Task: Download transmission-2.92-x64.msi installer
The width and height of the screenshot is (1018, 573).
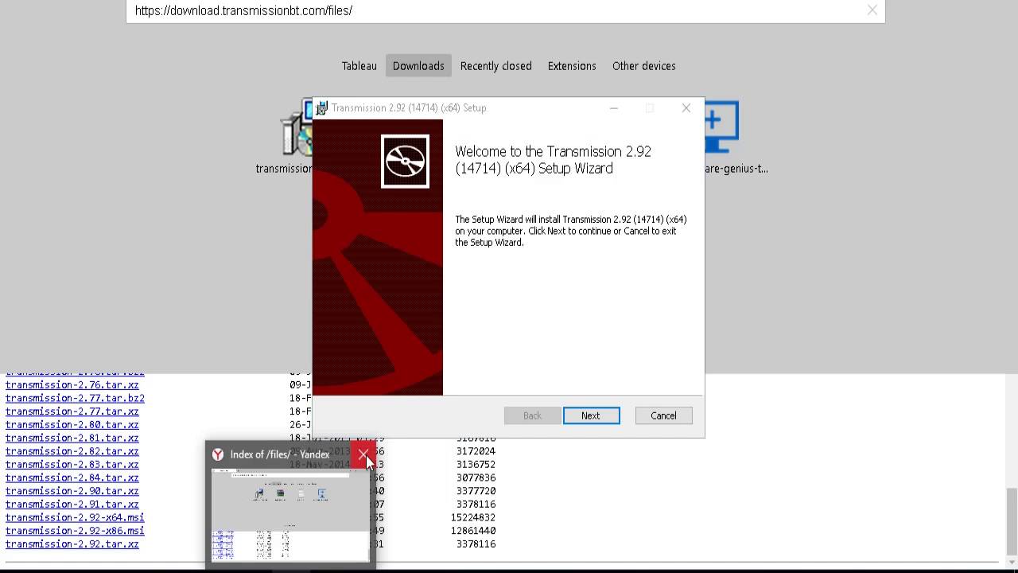Action: [75, 517]
